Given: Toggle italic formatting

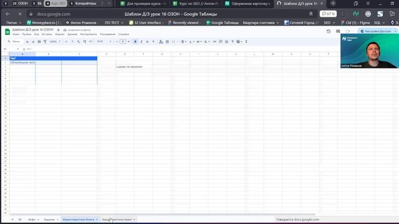Looking at the screenshot, I should (142, 42).
